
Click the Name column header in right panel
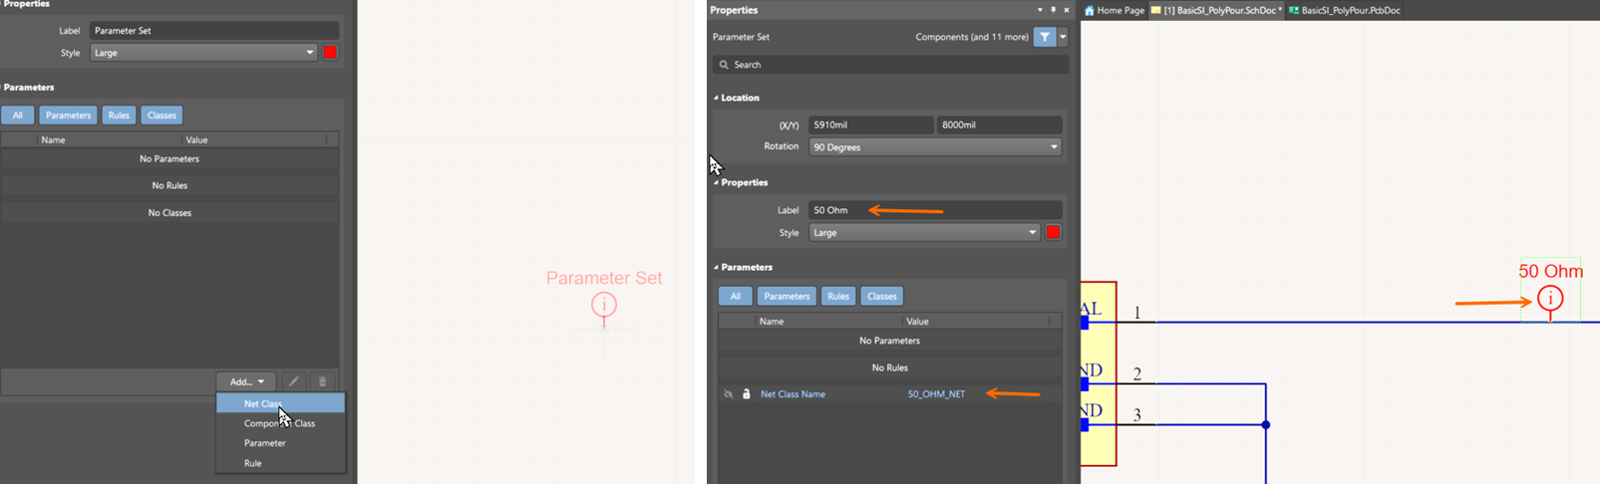(x=772, y=322)
